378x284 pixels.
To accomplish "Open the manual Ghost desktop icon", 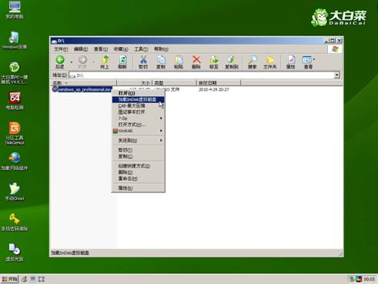I will [15, 192].
